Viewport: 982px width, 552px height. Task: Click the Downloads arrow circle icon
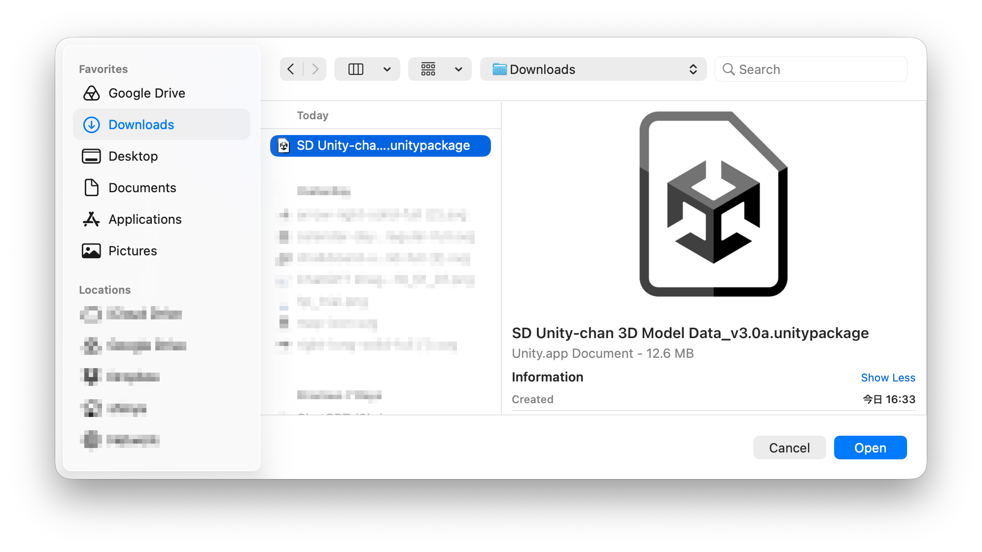click(91, 125)
